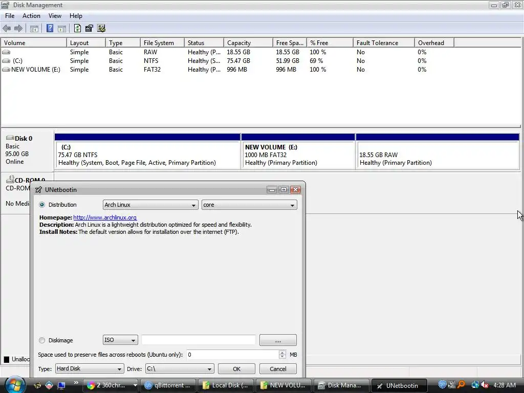Select the (C:) 75.47 GB NTFS partition block
Screen dimensions: 524x393
147,155
